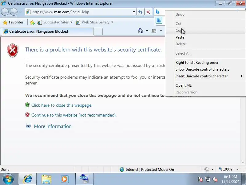Expand the zoom level dropdown arrow
Screen dimensions: 246x185
point(238,169)
